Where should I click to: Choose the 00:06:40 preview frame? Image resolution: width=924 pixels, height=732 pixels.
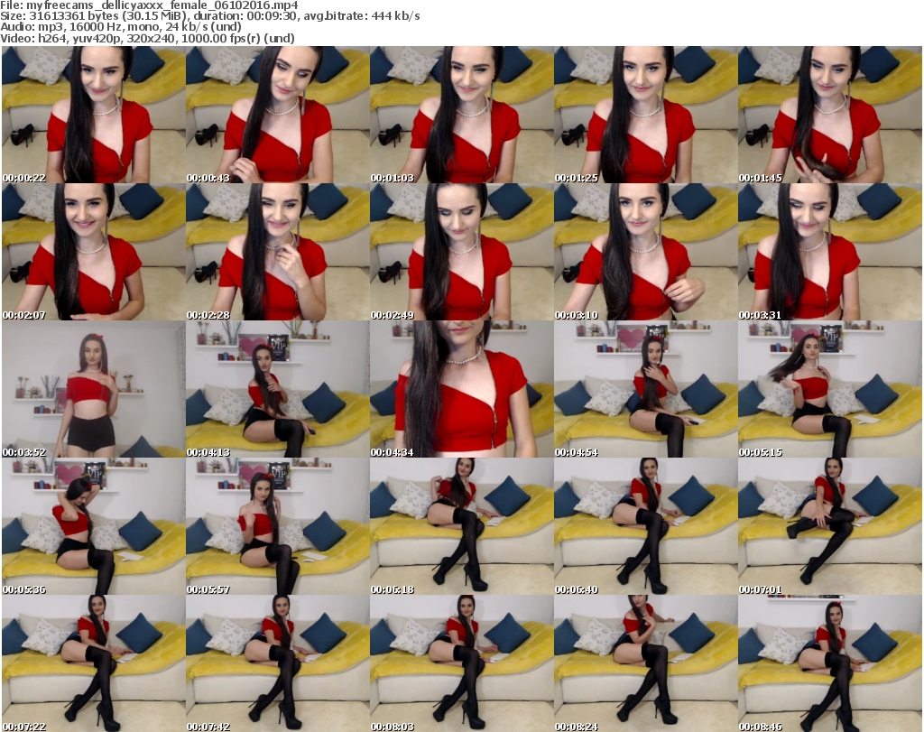tap(645, 526)
